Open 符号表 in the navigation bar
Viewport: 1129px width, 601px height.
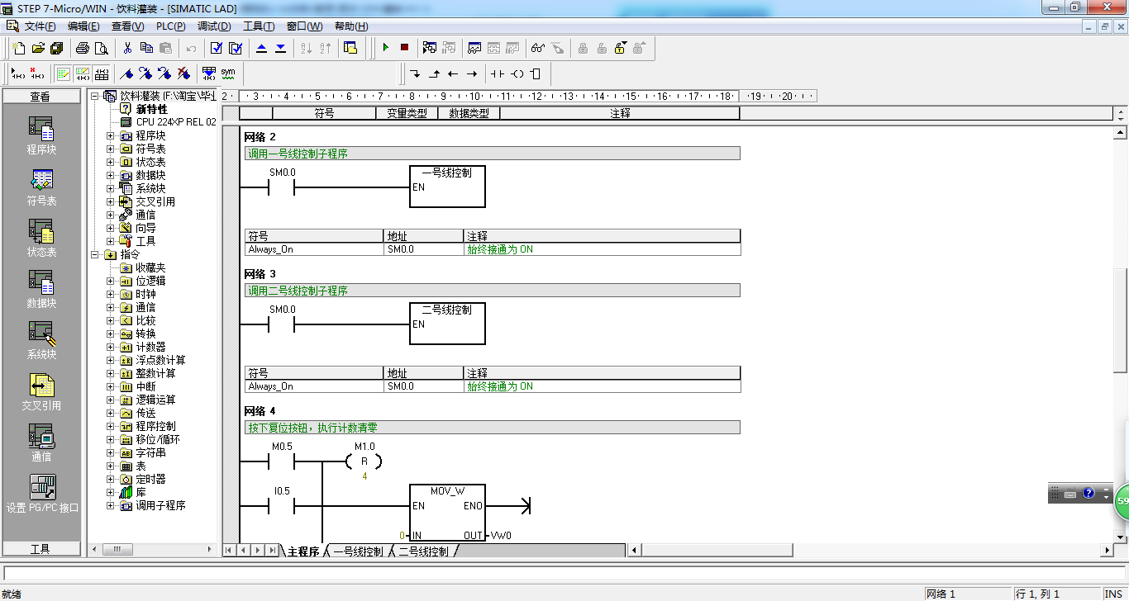click(x=41, y=187)
